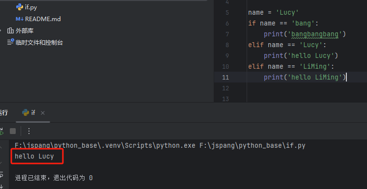Viewport: 367px width, 189px height.
Task: Click the 进程已结束，退出代码为 0 message
Action: (54, 178)
